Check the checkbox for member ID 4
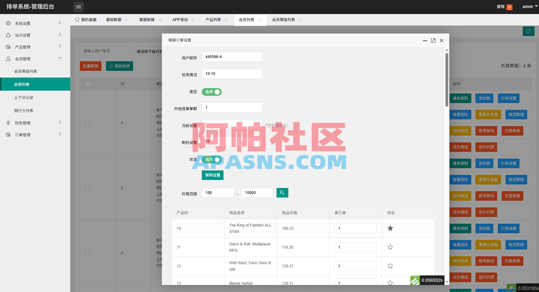 (x=88, y=123)
